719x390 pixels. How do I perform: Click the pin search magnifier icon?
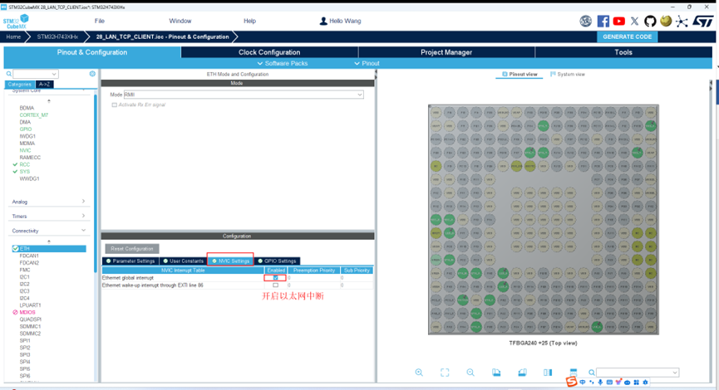592,373
